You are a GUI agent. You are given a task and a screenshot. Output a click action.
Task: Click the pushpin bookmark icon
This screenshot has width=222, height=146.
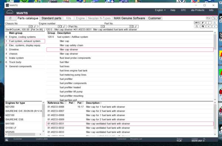click(x=203, y=23)
